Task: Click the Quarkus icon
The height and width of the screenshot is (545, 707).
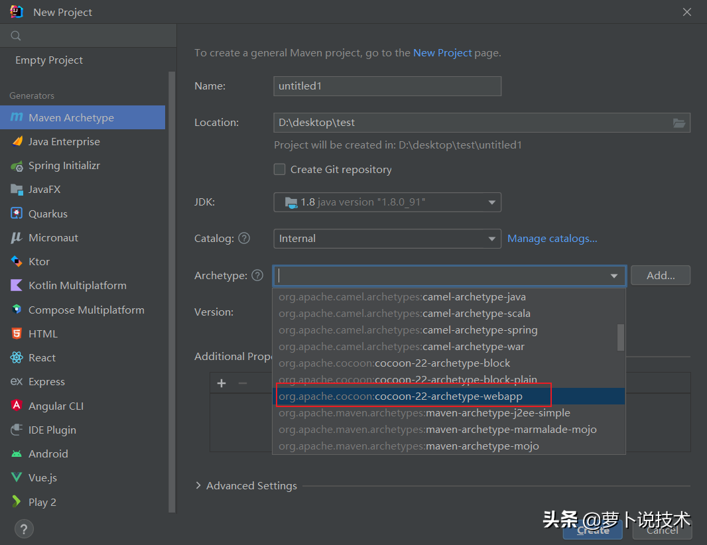Action: click(x=17, y=213)
